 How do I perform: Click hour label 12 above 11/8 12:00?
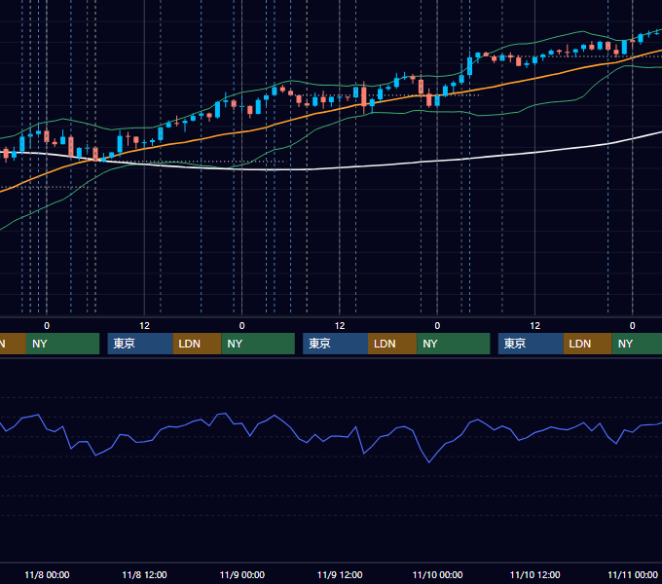[x=144, y=326]
